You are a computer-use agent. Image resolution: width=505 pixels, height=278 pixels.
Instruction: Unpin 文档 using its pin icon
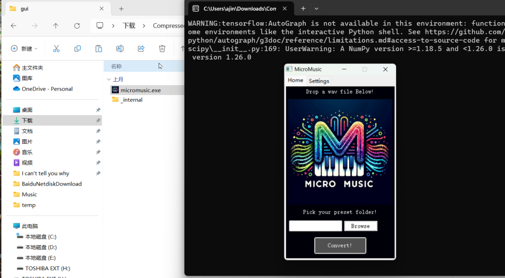click(98, 131)
